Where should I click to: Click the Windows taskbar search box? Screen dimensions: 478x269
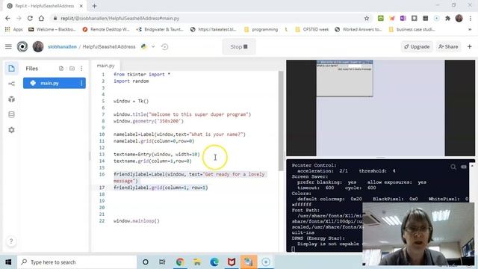[x=77, y=262]
